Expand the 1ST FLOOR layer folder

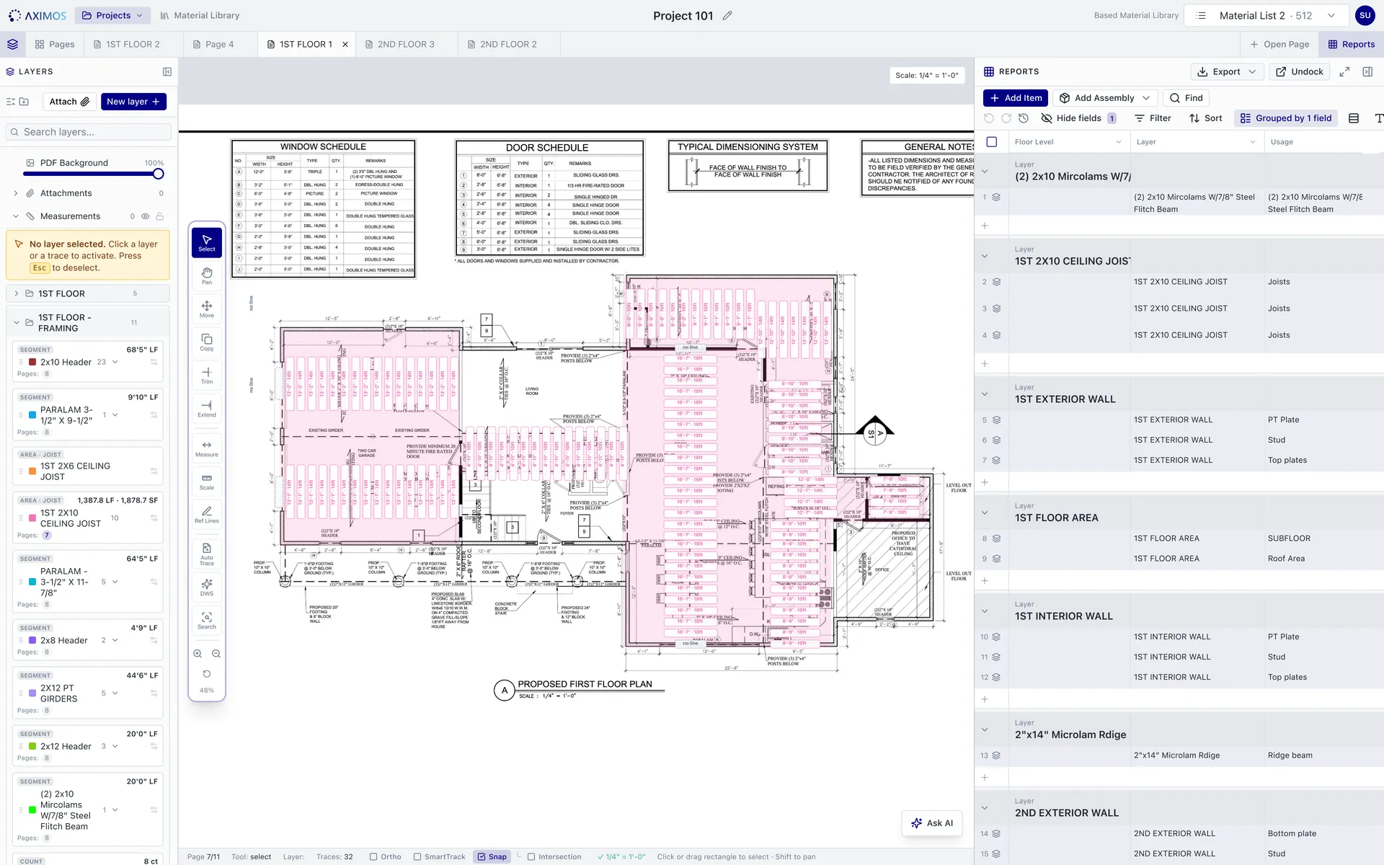pyautogui.click(x=16, y=293)
